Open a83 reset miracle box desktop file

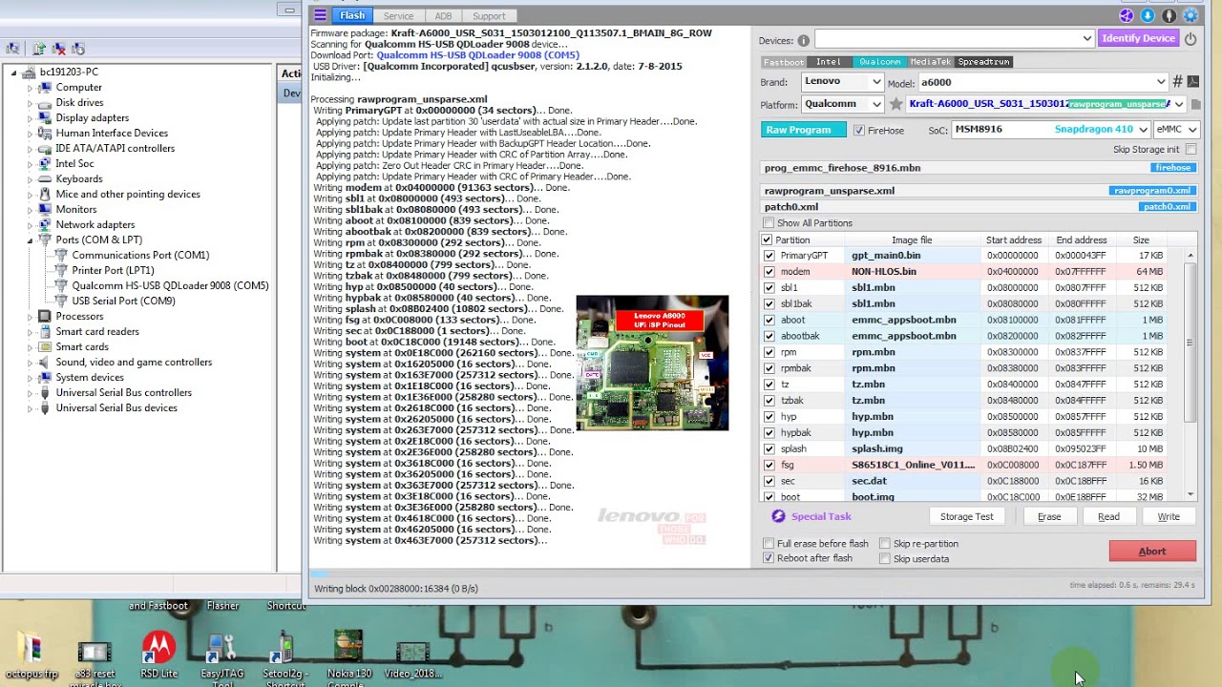(95, 660)
